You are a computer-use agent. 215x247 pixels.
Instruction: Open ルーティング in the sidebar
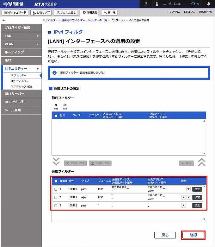[21, 52]
